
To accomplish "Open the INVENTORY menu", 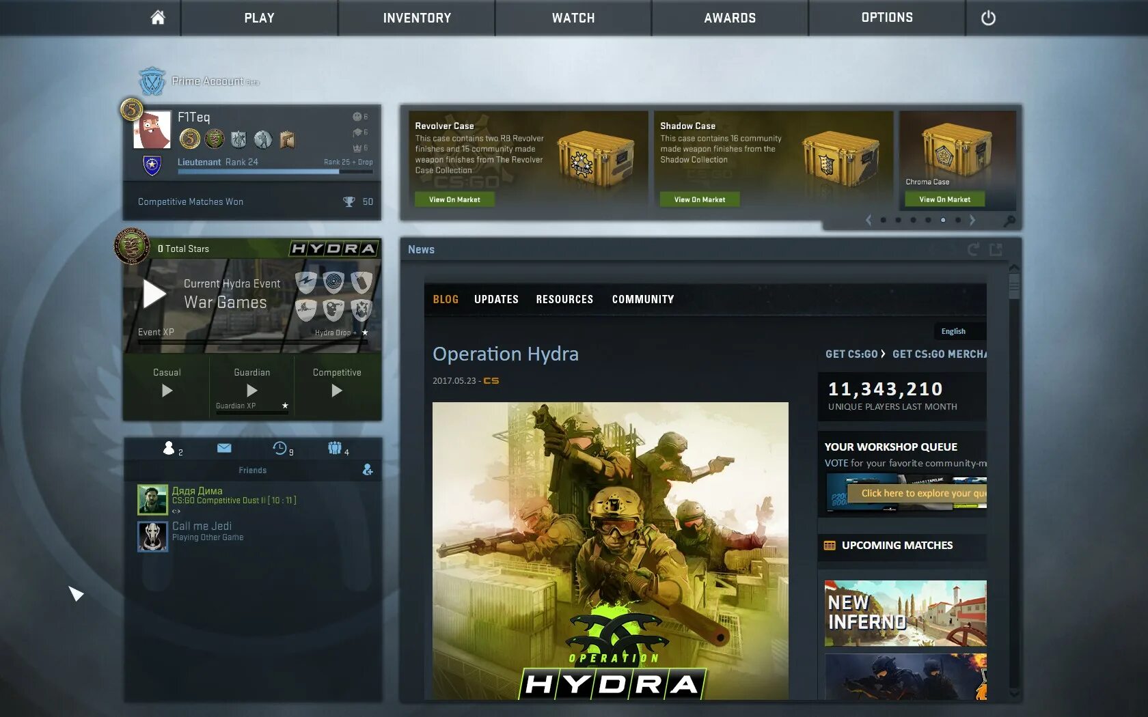I will [x=417, y=18].
